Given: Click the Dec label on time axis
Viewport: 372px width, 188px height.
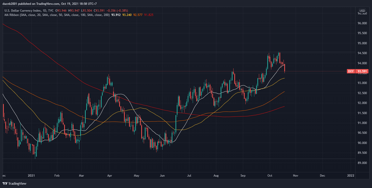Looking at the screenshot, I should point(323,175).
